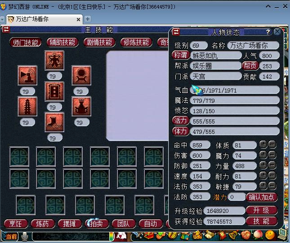
Task: Close the 万达广场看你 tab
Action: [78, 19]
